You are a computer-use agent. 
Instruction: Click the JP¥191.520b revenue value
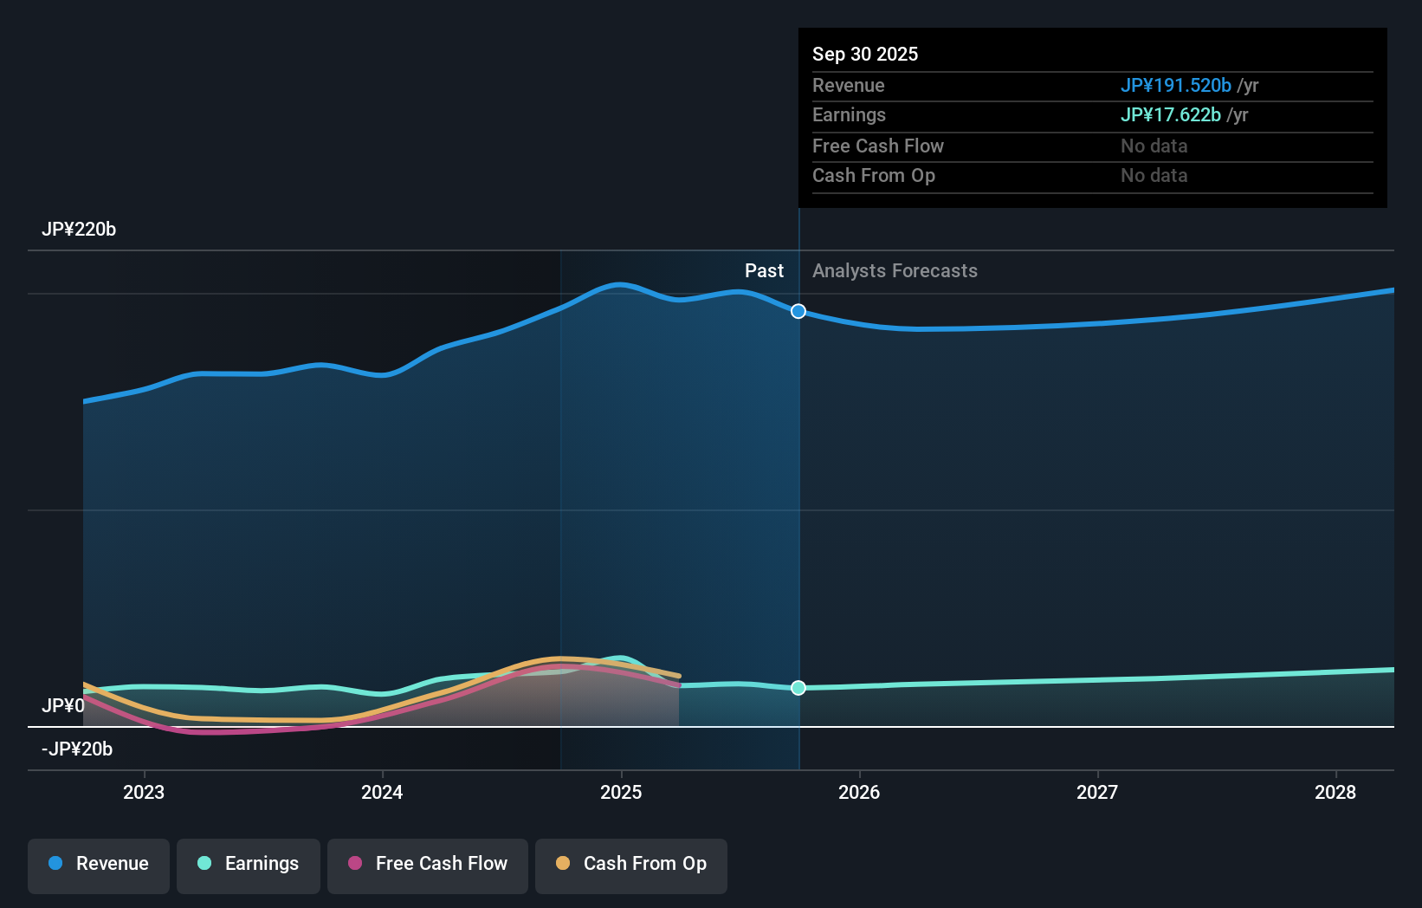pos(1177,85)
